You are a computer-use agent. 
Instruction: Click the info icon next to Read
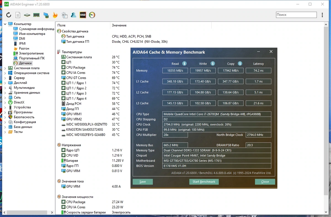tap(184, 63)
